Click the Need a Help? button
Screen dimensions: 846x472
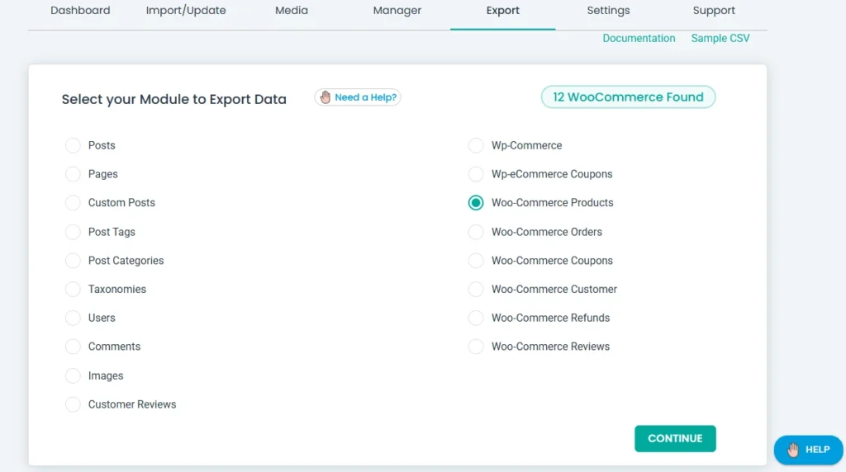tap(358, 97)
